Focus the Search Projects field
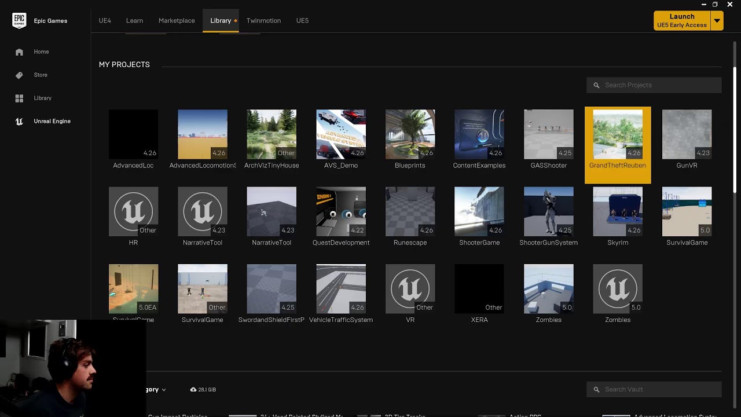 654,85
